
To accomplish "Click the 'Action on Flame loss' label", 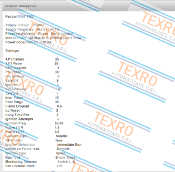I will click(22, 149).
